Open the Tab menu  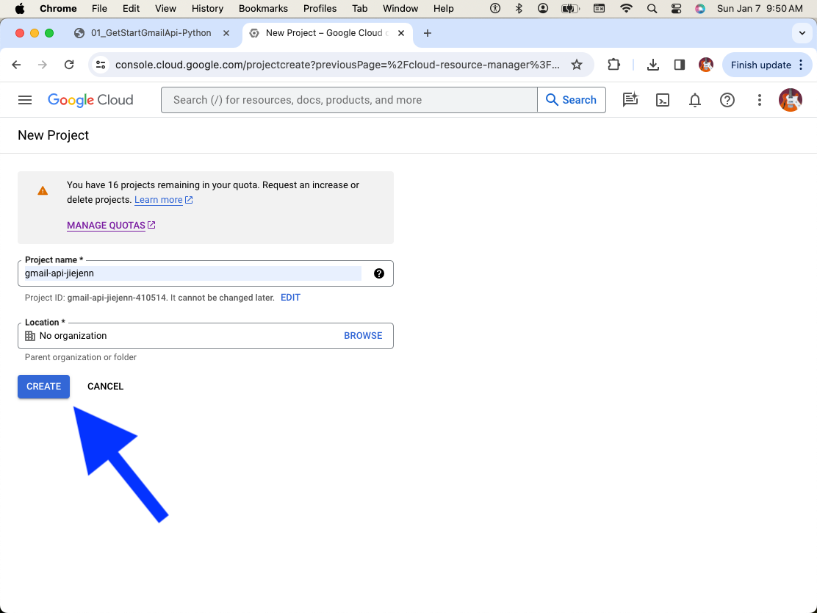pos(359,8)
